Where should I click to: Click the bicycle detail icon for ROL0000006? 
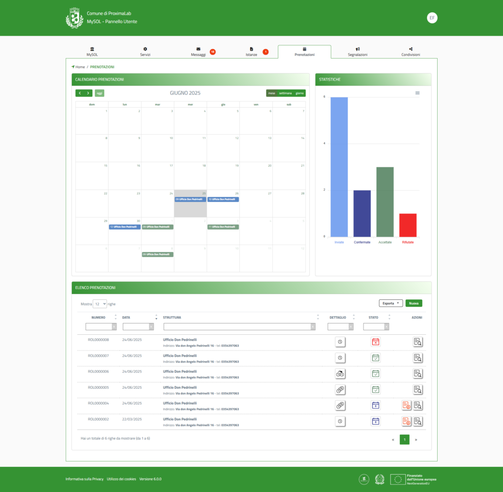[340, 374]
